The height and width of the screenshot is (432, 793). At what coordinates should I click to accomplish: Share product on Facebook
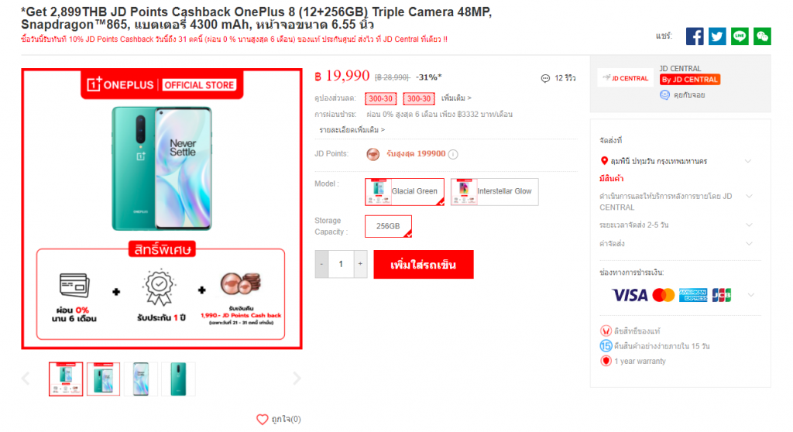click(695, 36)
